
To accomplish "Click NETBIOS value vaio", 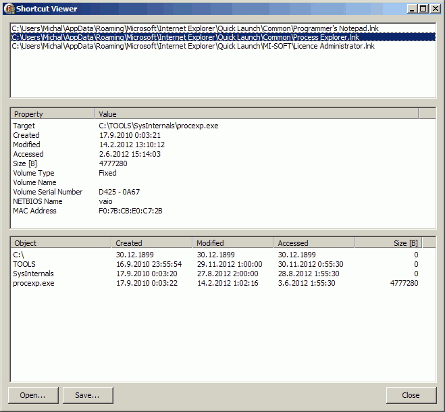I will tap(105, 201).
